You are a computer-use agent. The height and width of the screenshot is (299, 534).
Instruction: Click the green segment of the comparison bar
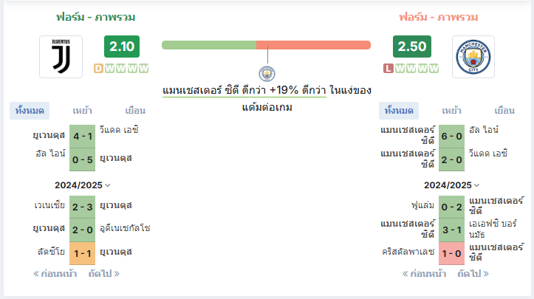click(x=209, y=45)
